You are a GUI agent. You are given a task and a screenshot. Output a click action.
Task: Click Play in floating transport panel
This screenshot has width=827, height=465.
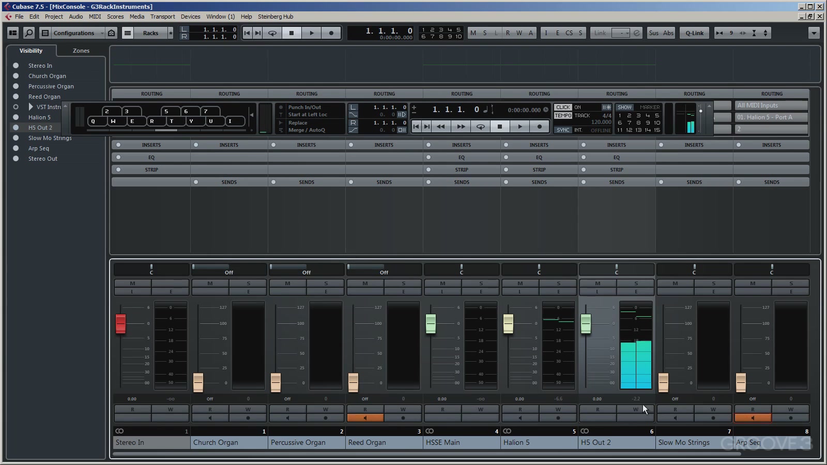[520, 127]
